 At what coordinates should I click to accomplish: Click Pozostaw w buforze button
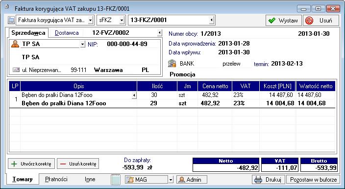tap(313, 180)
